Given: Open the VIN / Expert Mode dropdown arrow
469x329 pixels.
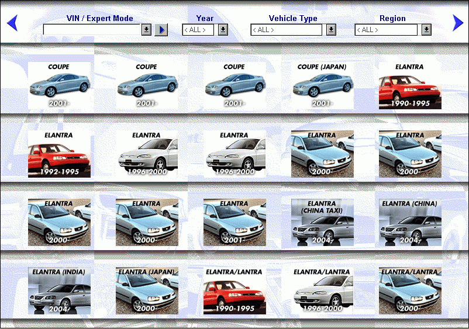Looking at the screenshot, I should click(146, 30).
